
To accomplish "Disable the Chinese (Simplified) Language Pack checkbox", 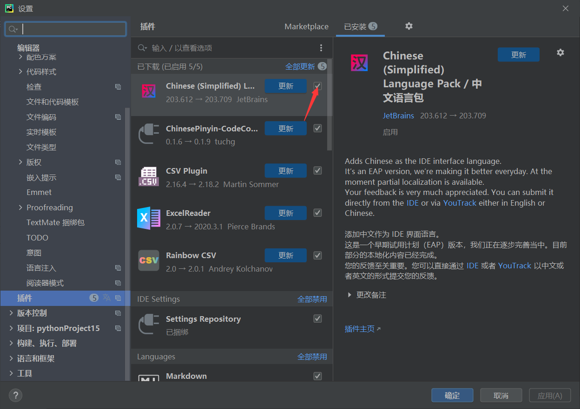I will [318, 86].
